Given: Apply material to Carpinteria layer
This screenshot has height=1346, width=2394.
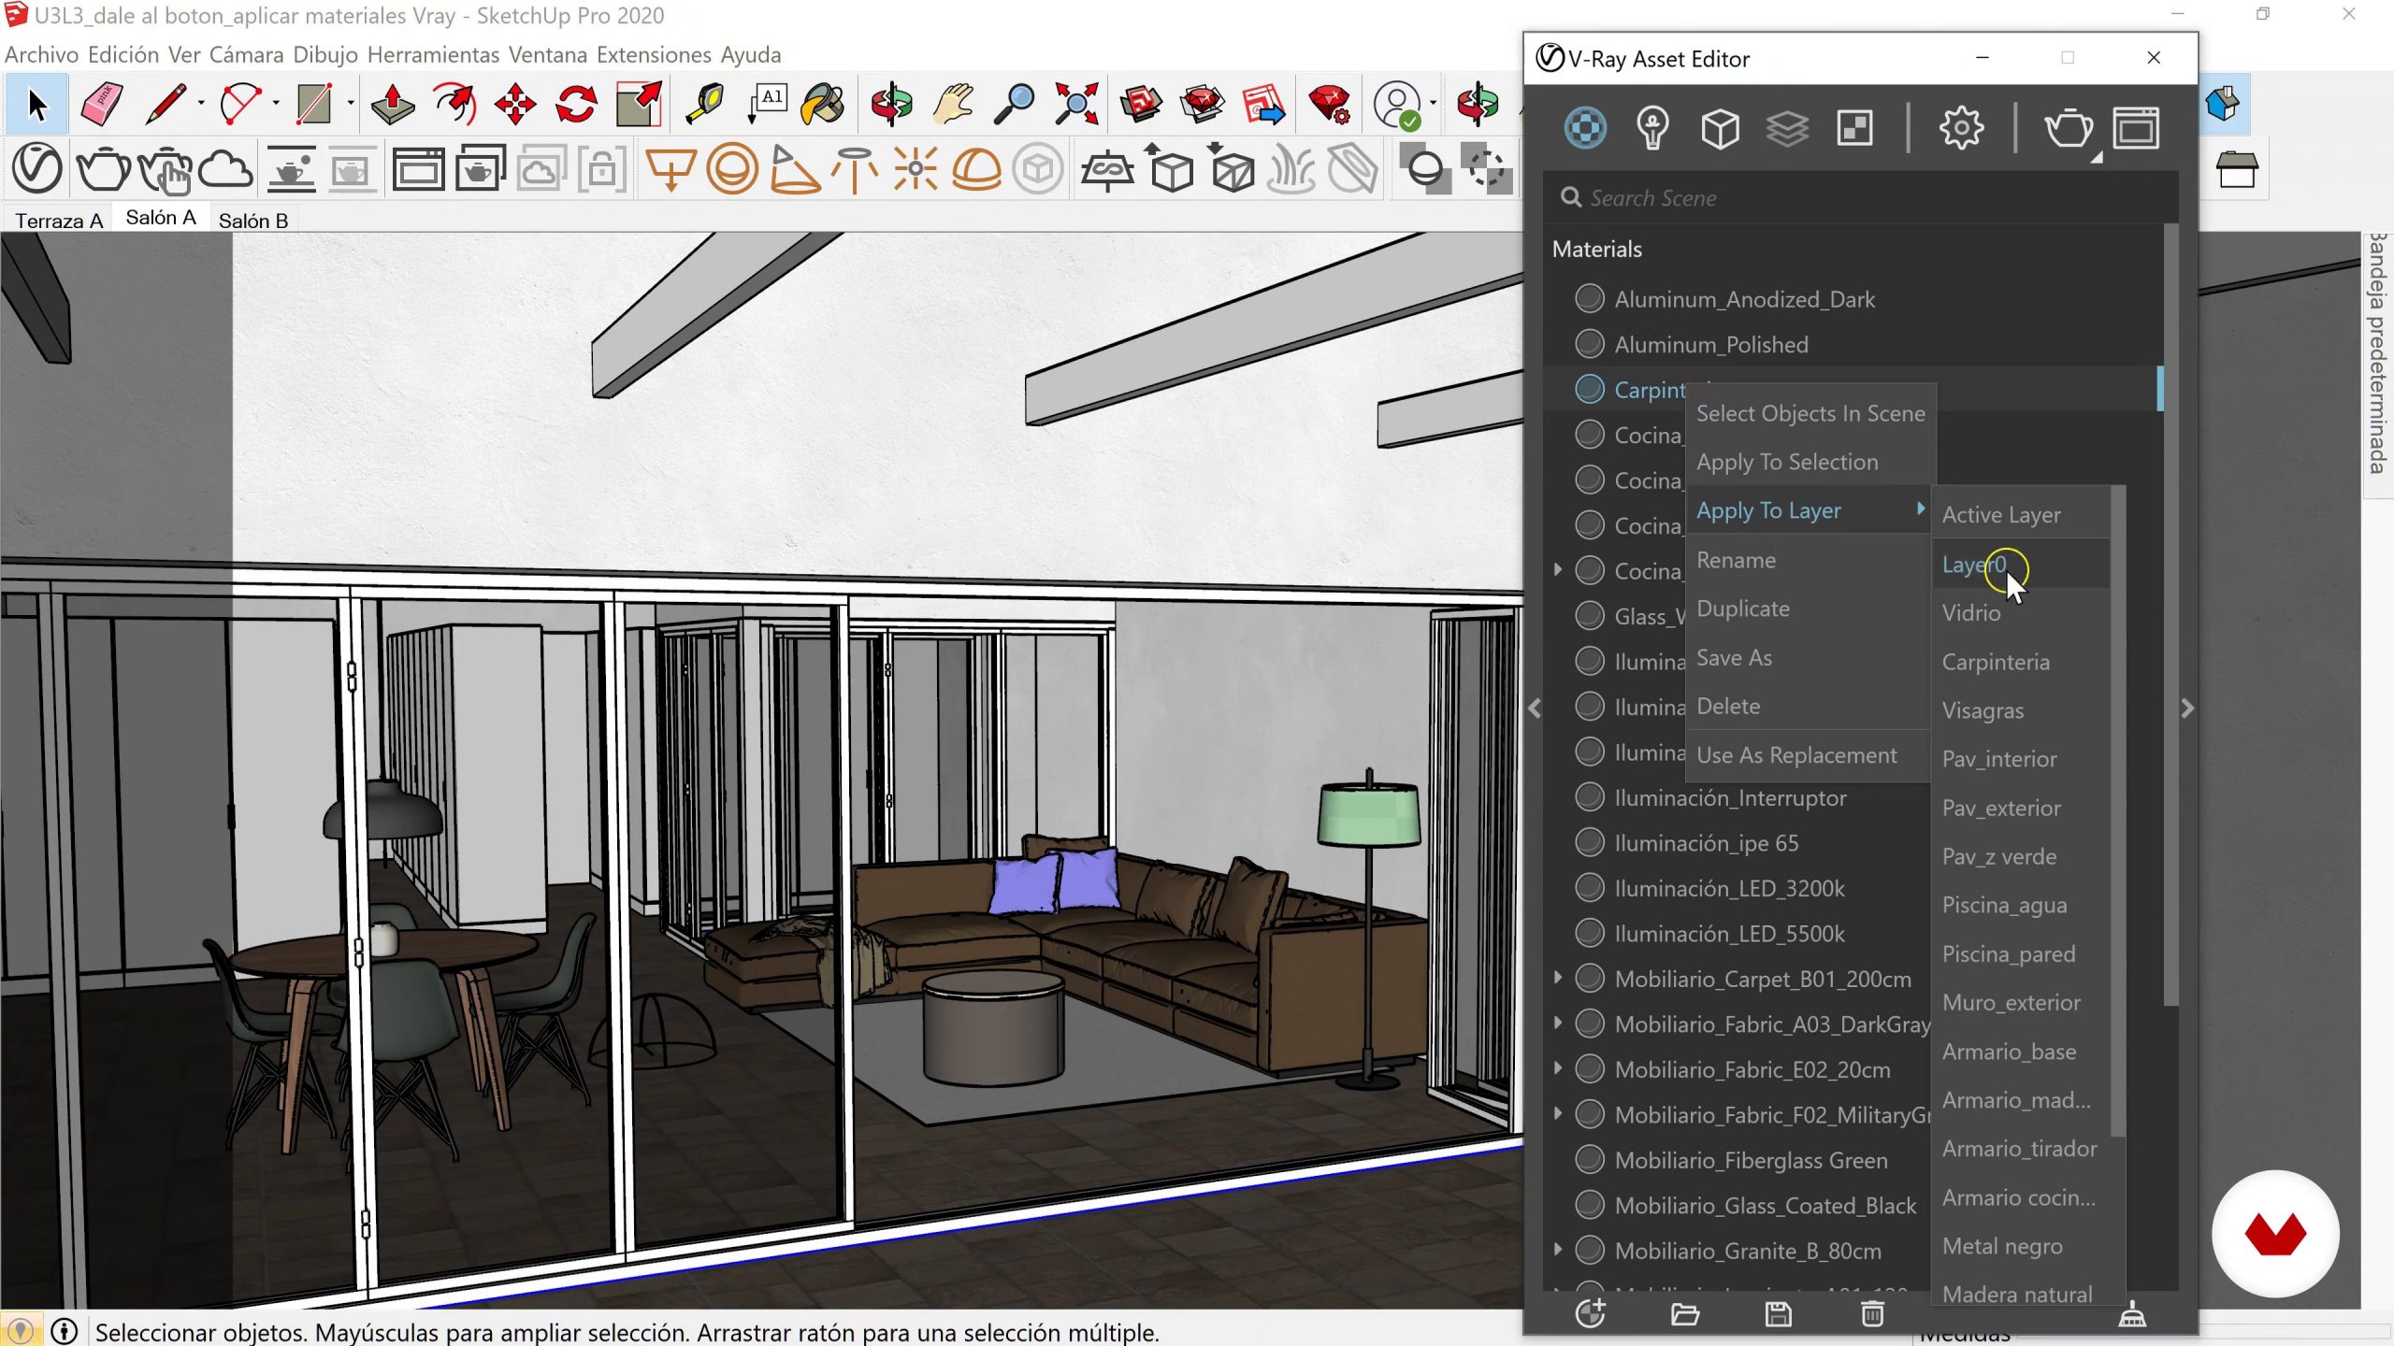Looking at the screenshot, I should pyautogui.click(x=2021, y=662).
